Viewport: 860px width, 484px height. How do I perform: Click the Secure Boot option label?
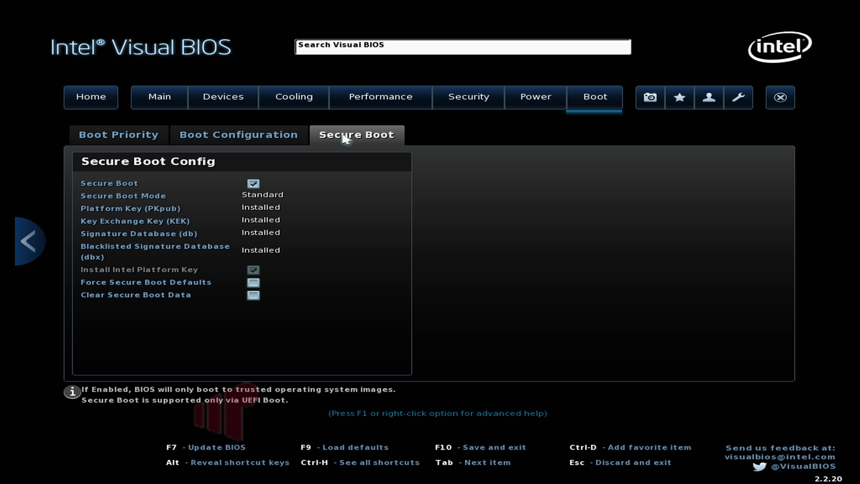click(x=109, y=183)
